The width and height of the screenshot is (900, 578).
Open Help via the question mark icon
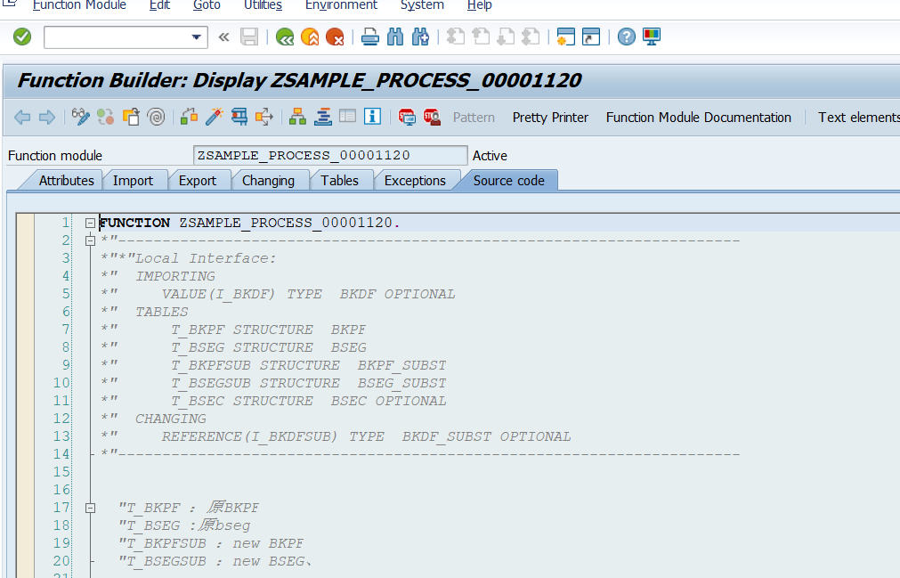626,37
